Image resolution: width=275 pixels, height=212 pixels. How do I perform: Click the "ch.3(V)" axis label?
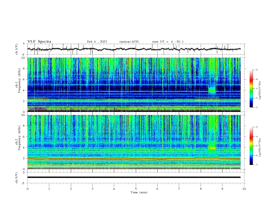(17, 178)
